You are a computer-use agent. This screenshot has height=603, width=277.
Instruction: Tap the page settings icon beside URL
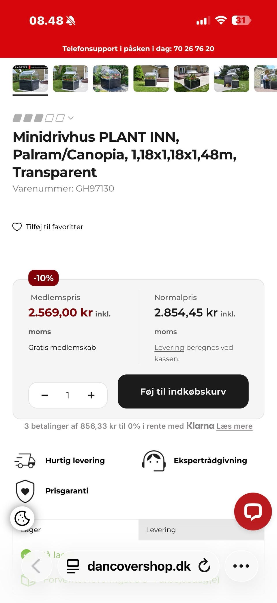73,566
